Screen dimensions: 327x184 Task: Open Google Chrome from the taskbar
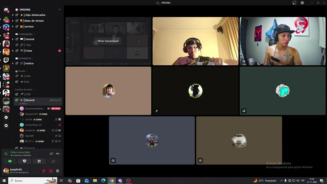pos(112,181)
